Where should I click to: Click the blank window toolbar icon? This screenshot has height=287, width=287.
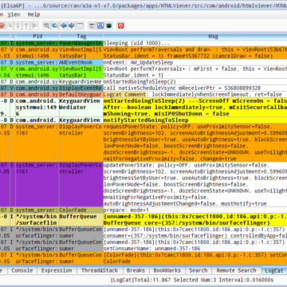click(x=80, y=26)
